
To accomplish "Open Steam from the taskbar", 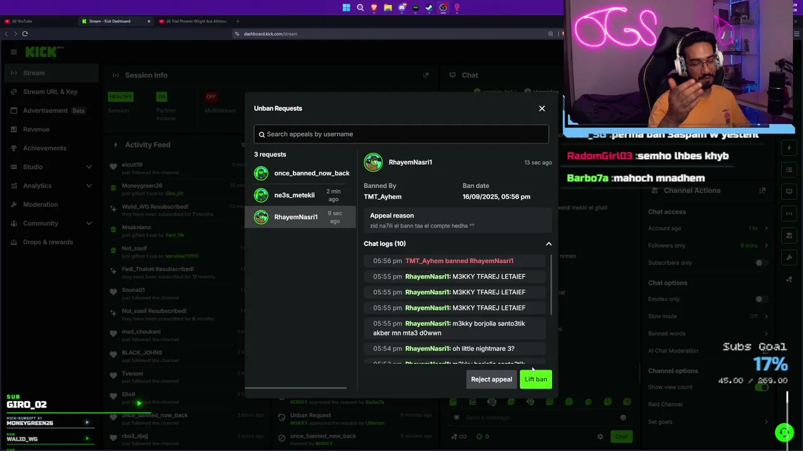I will 429,8.
